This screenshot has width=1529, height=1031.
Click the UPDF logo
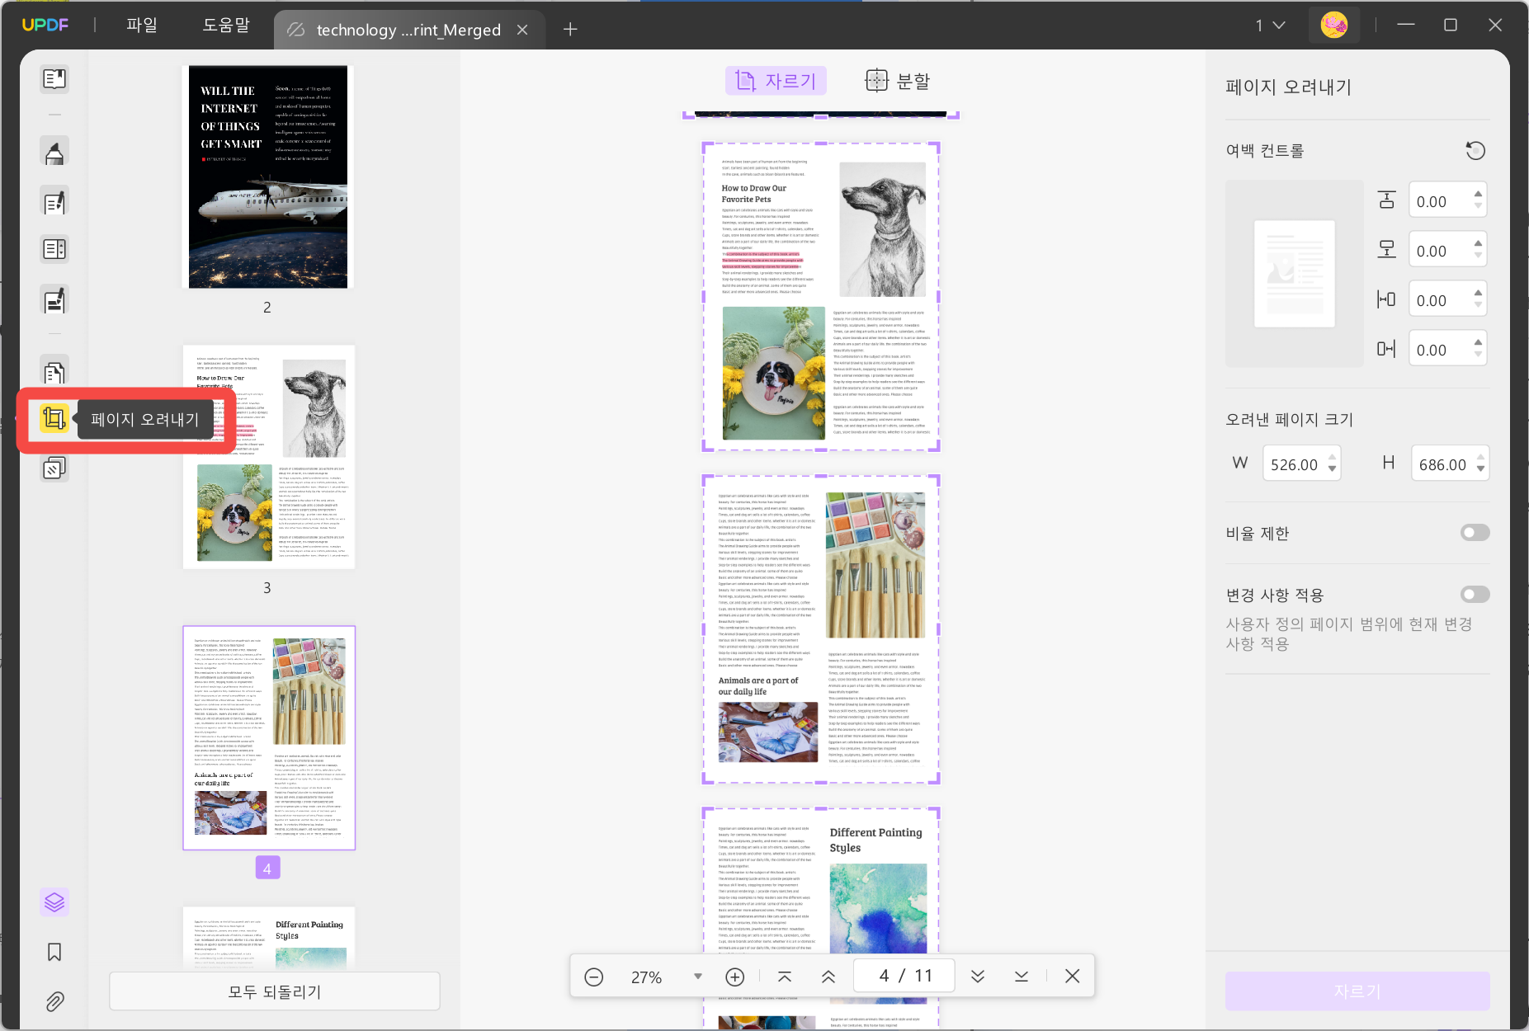click(45, 25)
